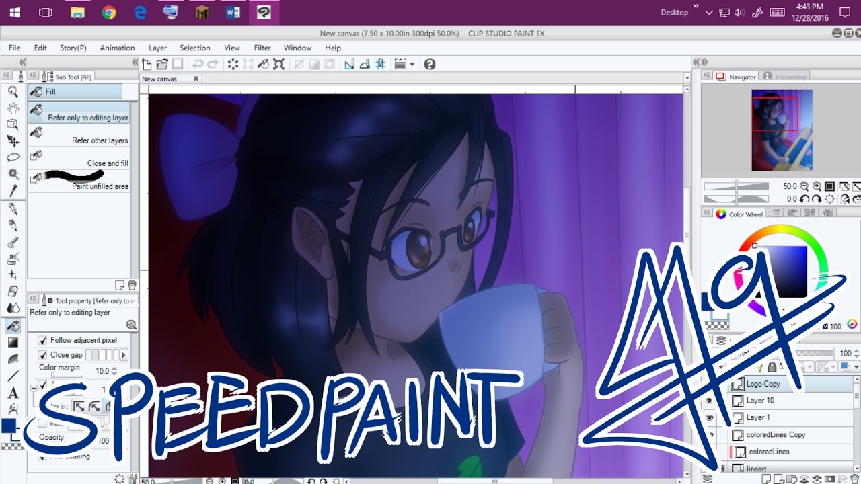The image size is (861, 484).
Task: Select the Pen tool
Action: click(x=13, y=209)
